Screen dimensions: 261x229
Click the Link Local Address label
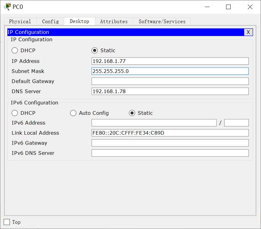[36, 133]
